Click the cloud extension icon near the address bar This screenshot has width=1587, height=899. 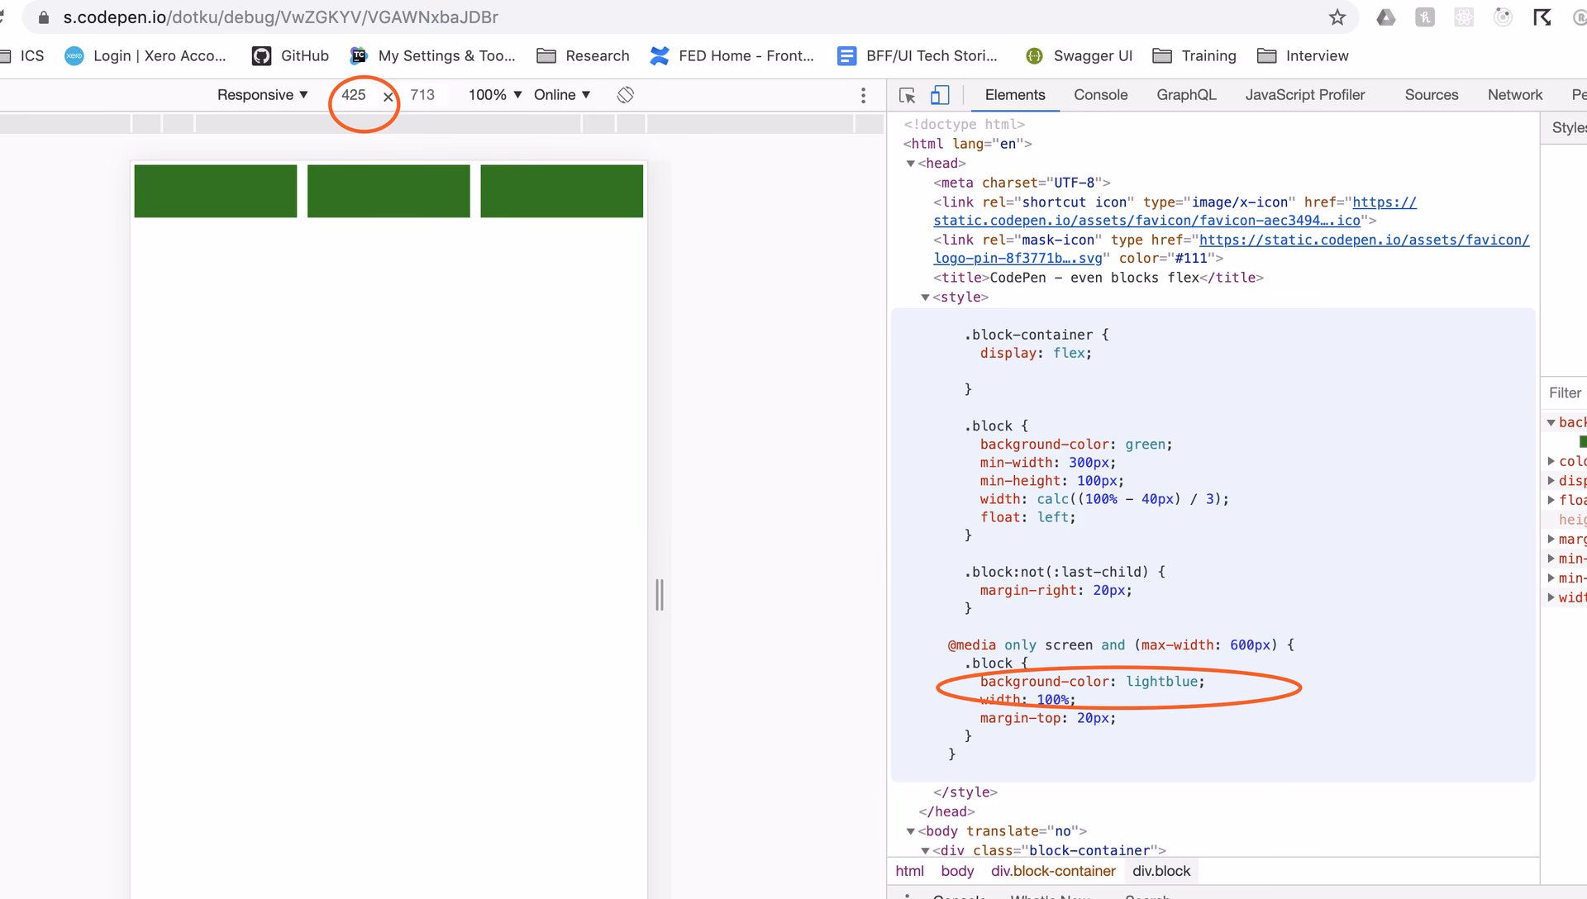pos(1385,17)
